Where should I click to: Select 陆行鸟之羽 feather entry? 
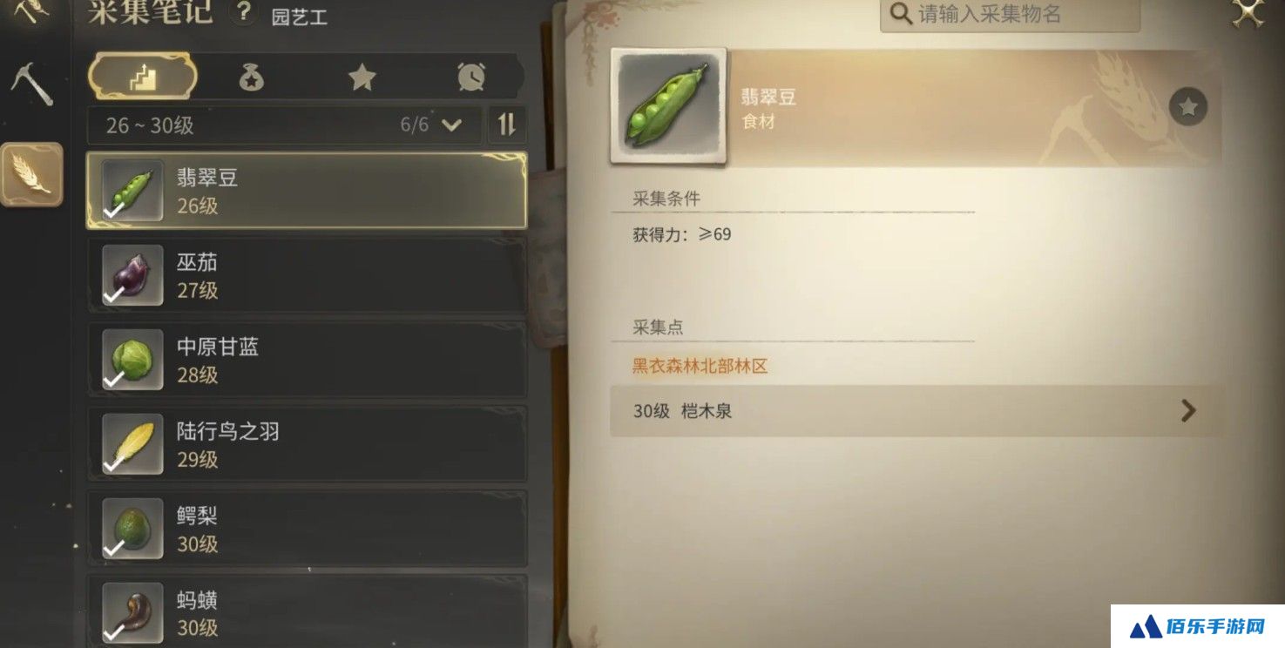point(307,444)
